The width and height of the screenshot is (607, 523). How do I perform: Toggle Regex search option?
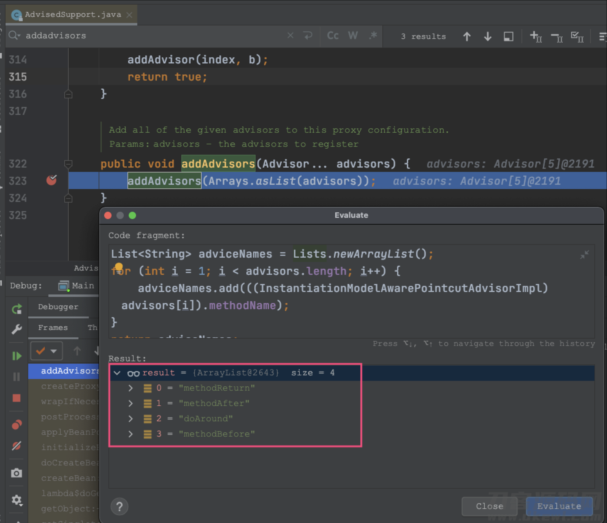point(373,36)
